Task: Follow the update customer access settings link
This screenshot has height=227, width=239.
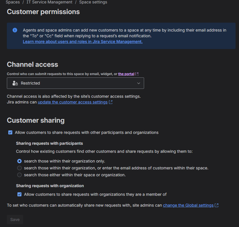Action: [73, 102]
